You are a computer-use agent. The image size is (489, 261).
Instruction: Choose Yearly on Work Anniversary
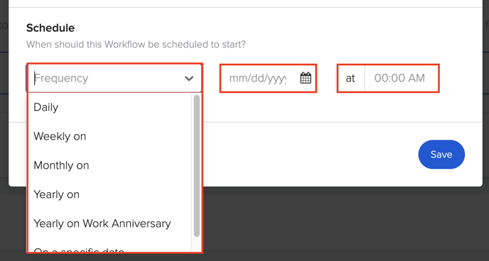[x=109, y=223]
